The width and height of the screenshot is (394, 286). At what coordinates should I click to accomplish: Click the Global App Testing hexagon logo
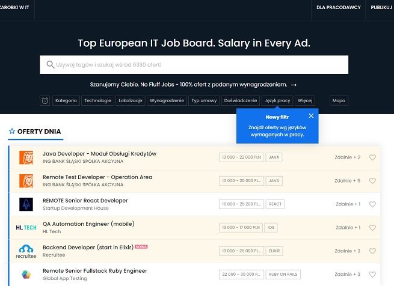(26, 275)
